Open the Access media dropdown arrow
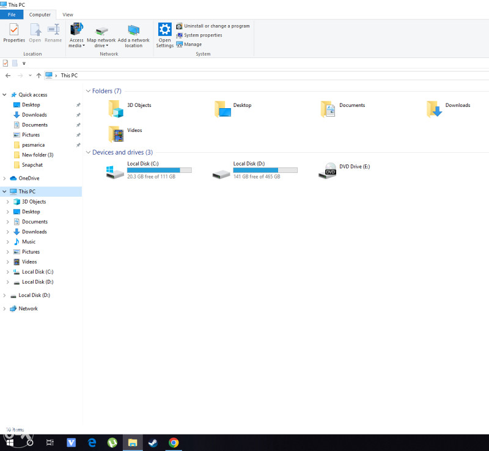Image resolution: width=489 pixels, height=451 pixels. point(83,45)
